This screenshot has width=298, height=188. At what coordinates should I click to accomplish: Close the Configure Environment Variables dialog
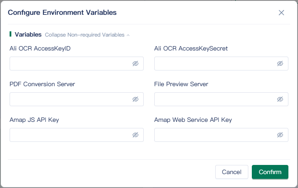point(281,13)
